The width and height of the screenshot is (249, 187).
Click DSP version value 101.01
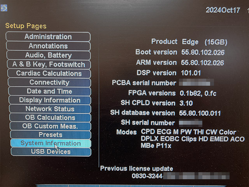191,73
